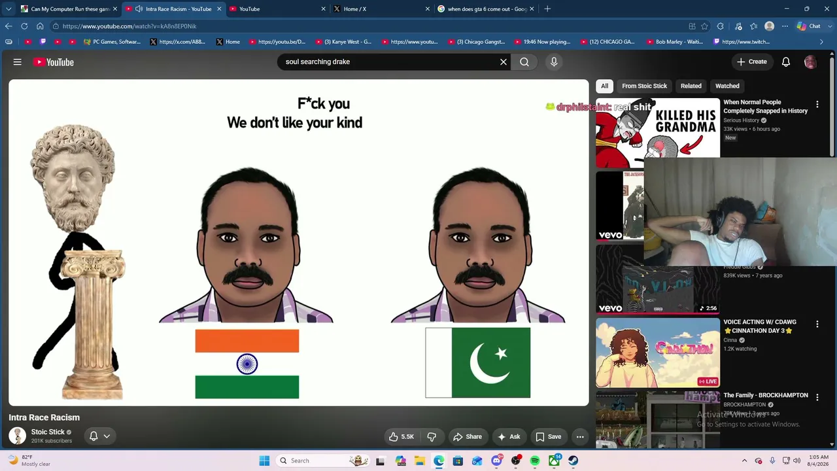The width and height of the screenshot is (837, 471).
Task: Switch to the 'Home / X' browser tab
Action: point(382,9)
